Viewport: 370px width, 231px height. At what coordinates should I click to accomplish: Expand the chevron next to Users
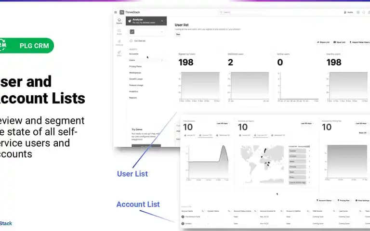162,60
